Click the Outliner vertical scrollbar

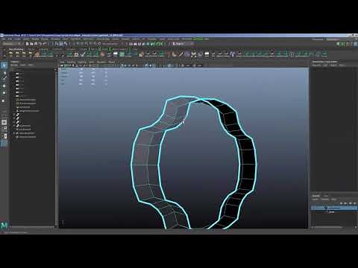(56, 147)
